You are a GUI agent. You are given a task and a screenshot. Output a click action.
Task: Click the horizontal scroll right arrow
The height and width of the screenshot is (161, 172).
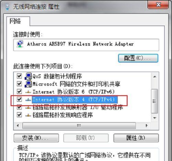click(x=147, y=126)
